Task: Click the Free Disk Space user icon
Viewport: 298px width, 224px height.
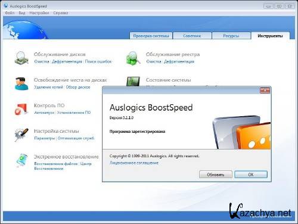Action: click(21, 83)
